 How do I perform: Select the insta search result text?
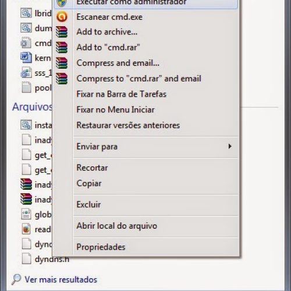(x=44, y=125)
